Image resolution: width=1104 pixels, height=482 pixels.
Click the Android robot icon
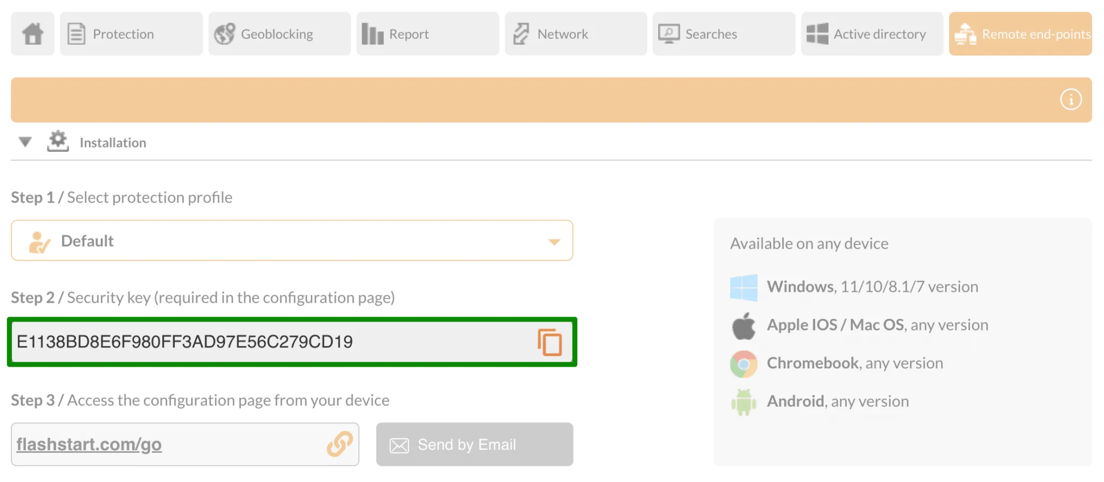pos(743,402)
